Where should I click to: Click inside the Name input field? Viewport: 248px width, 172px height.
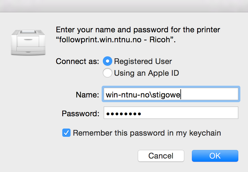coord(171,94)
